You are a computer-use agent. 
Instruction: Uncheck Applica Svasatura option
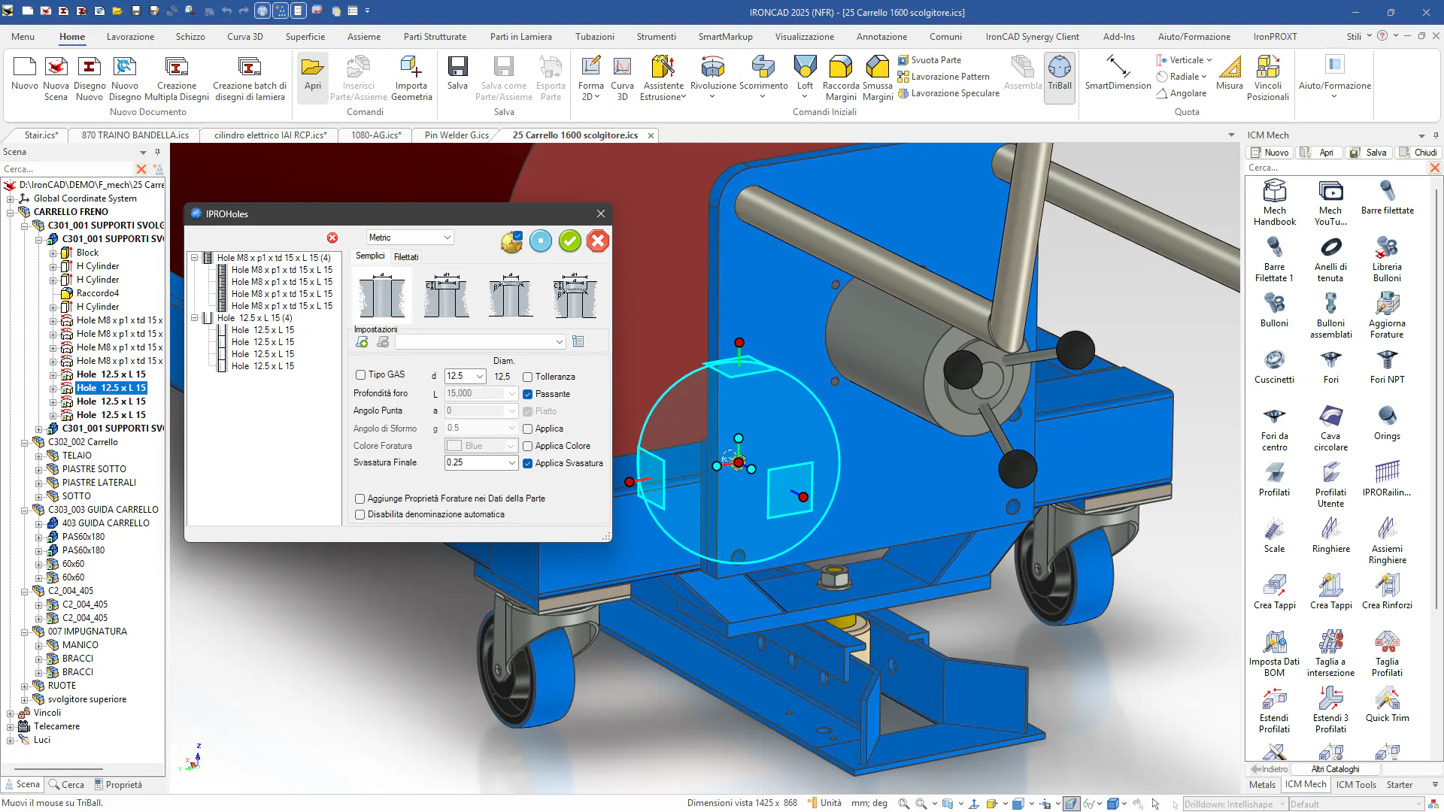pos(528,463)
